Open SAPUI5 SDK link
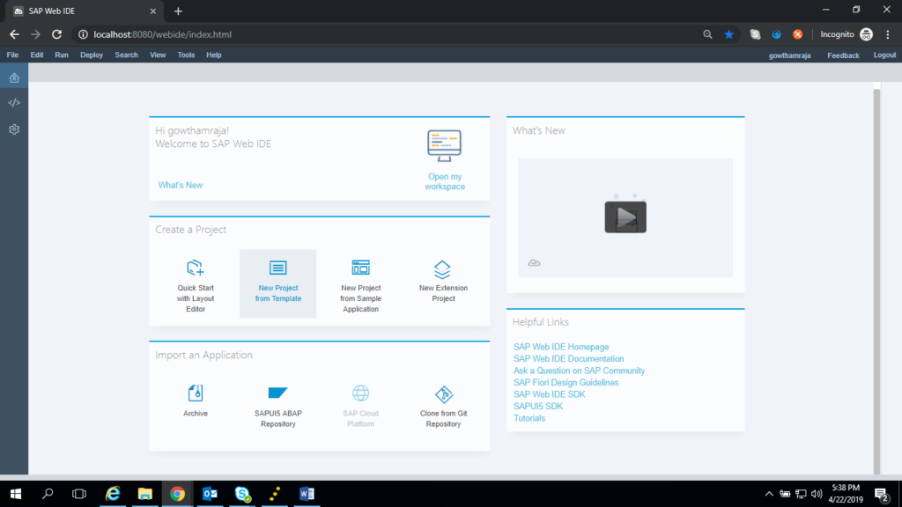This screenshot has width=902, height=507. pyautogui.click(x=538, y=407)
